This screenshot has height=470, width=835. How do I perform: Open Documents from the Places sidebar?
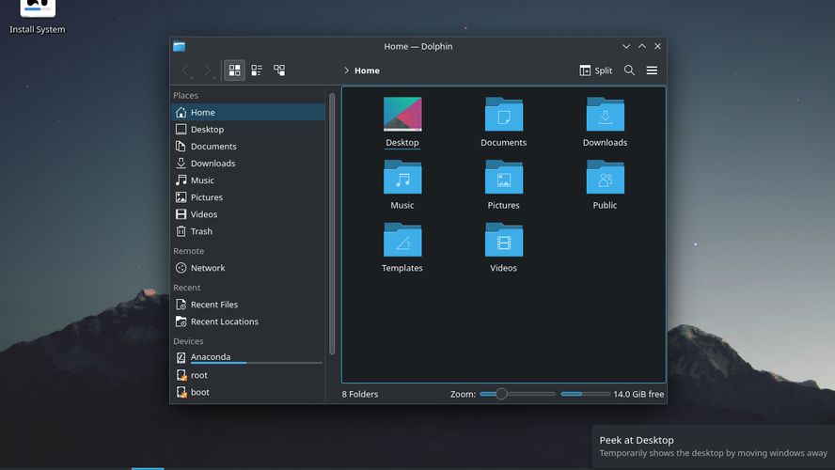click(248, 147)
